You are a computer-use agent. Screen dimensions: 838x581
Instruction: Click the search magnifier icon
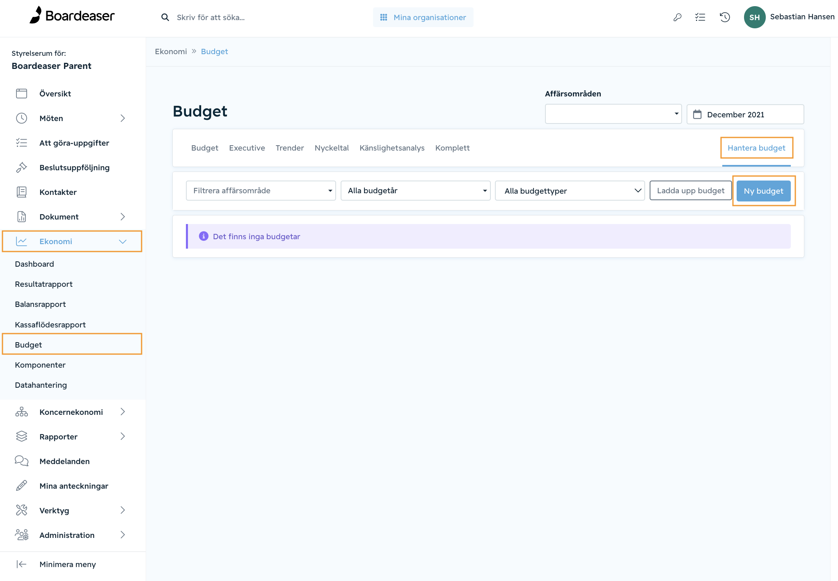[165, 17]
